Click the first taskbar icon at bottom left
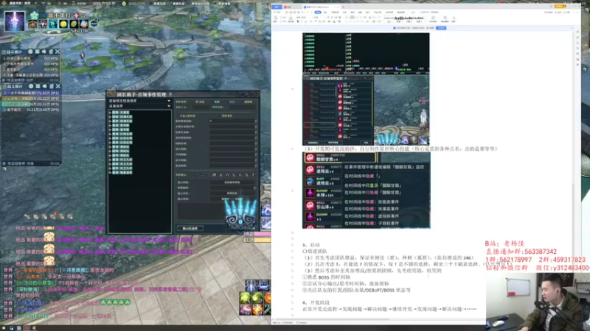Image resolution: width=590 pixels, height=331 pixels. (4, 328)
